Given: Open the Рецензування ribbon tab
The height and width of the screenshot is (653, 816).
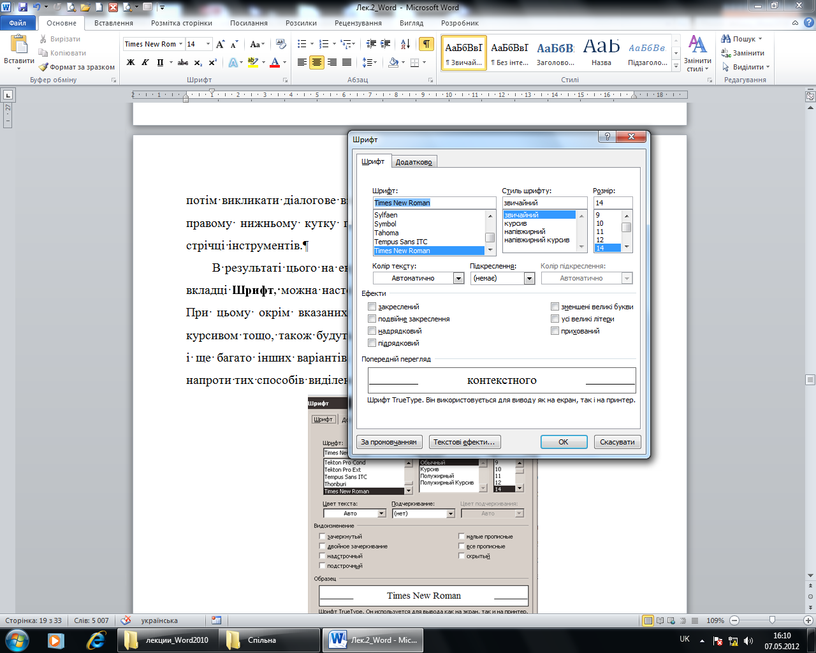Looking at the screenshot, I should (x=358, y=23).
